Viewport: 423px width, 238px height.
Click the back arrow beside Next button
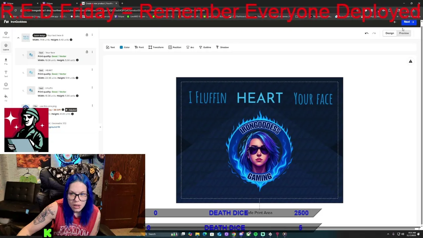pyautogui.click(x=395, y=22)
